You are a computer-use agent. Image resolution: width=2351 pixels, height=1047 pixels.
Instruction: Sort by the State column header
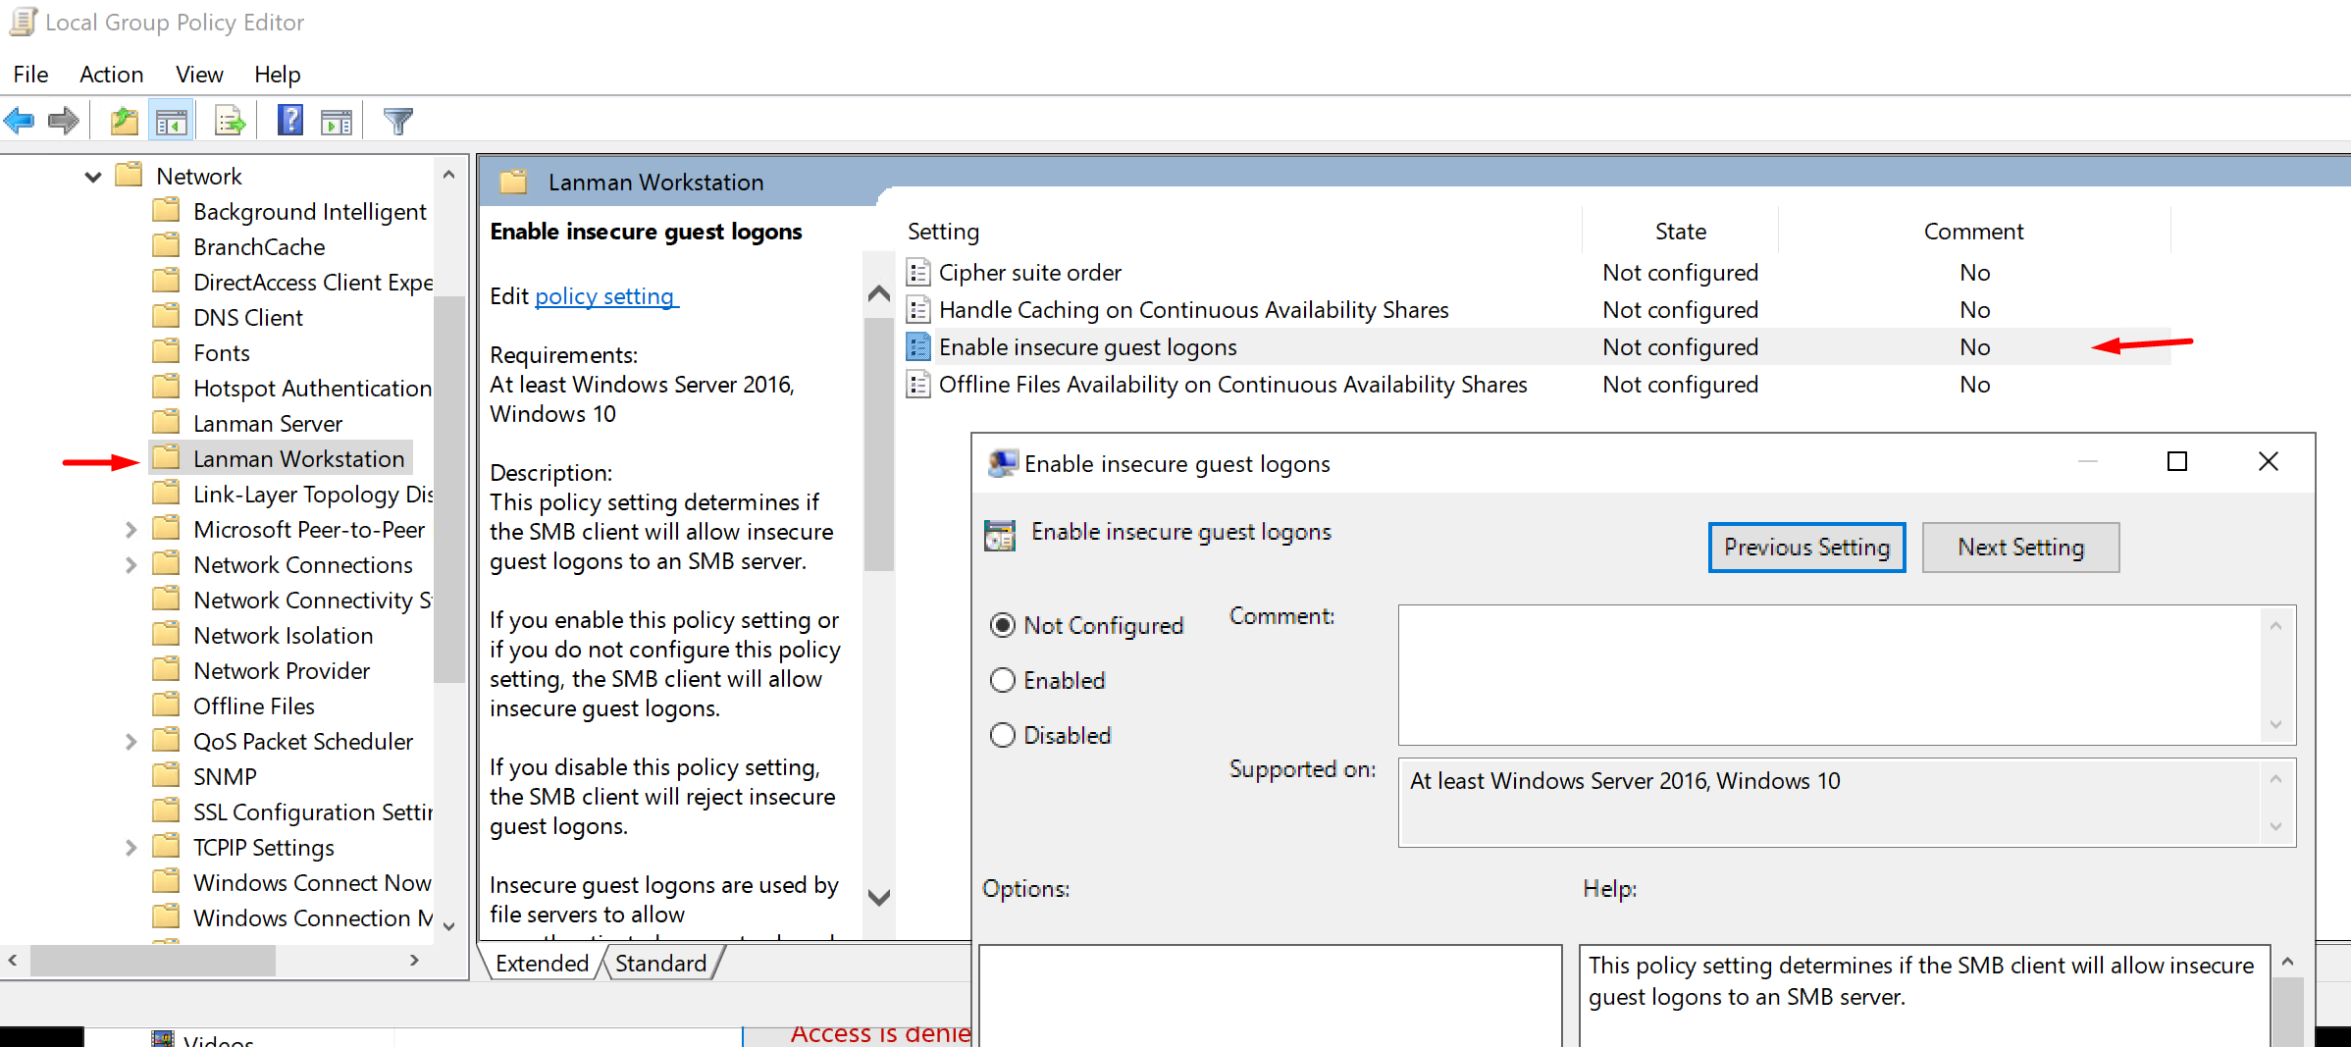[1680, 232]
